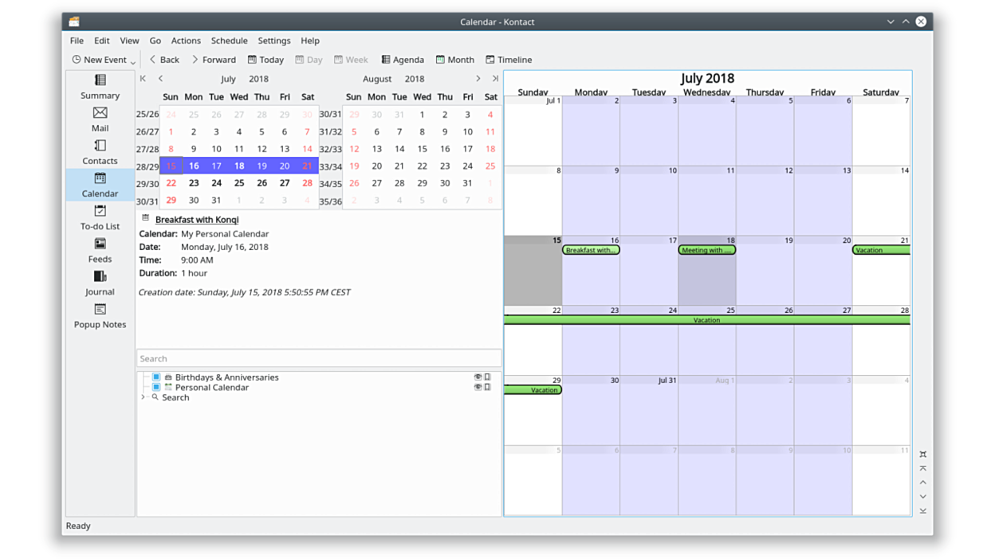Open the Breakfast with Konqi event link
The height and width of the screenshot is (559, 995).
click(x=197, y=220)
